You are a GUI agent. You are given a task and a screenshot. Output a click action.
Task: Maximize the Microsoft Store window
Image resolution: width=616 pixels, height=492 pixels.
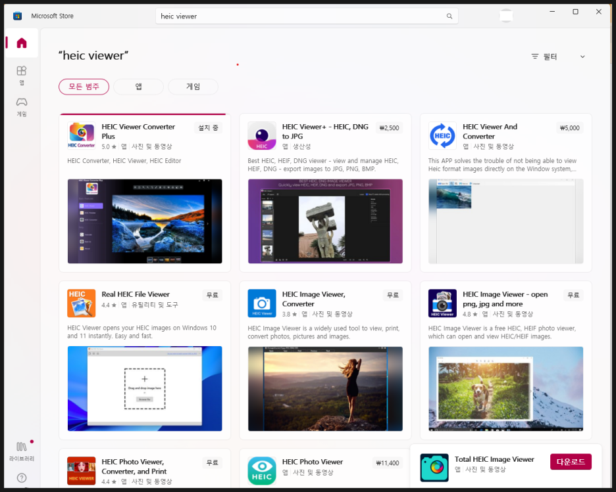[x=576, y=12]
